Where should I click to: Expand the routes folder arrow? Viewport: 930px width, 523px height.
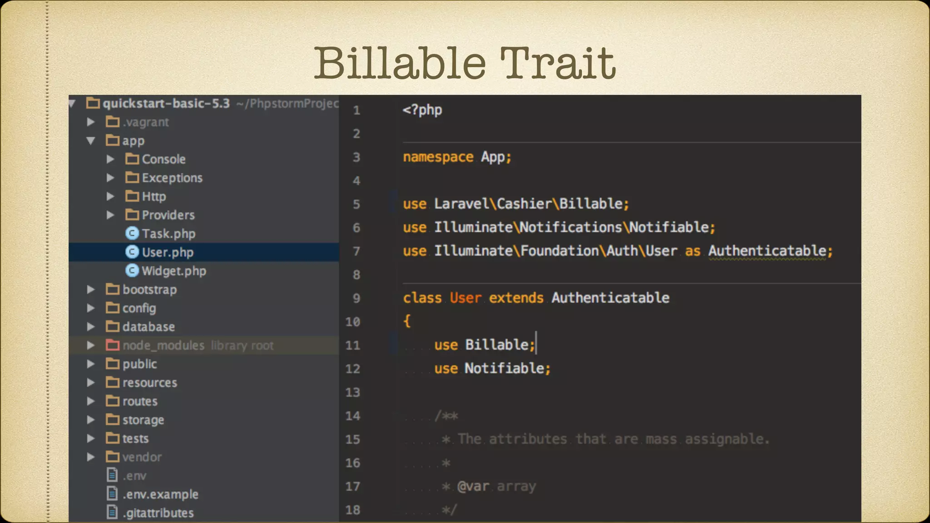pyautogui.click(x=91, y=401)
